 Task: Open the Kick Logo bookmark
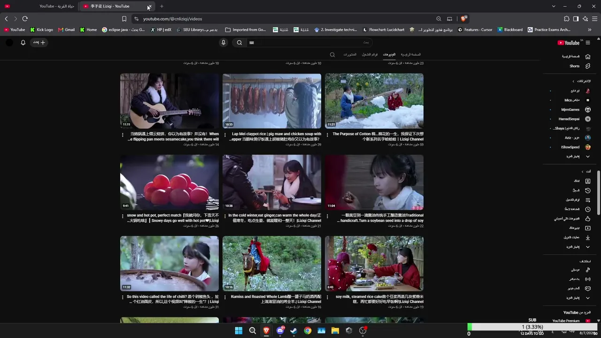[x=41, y=30]
